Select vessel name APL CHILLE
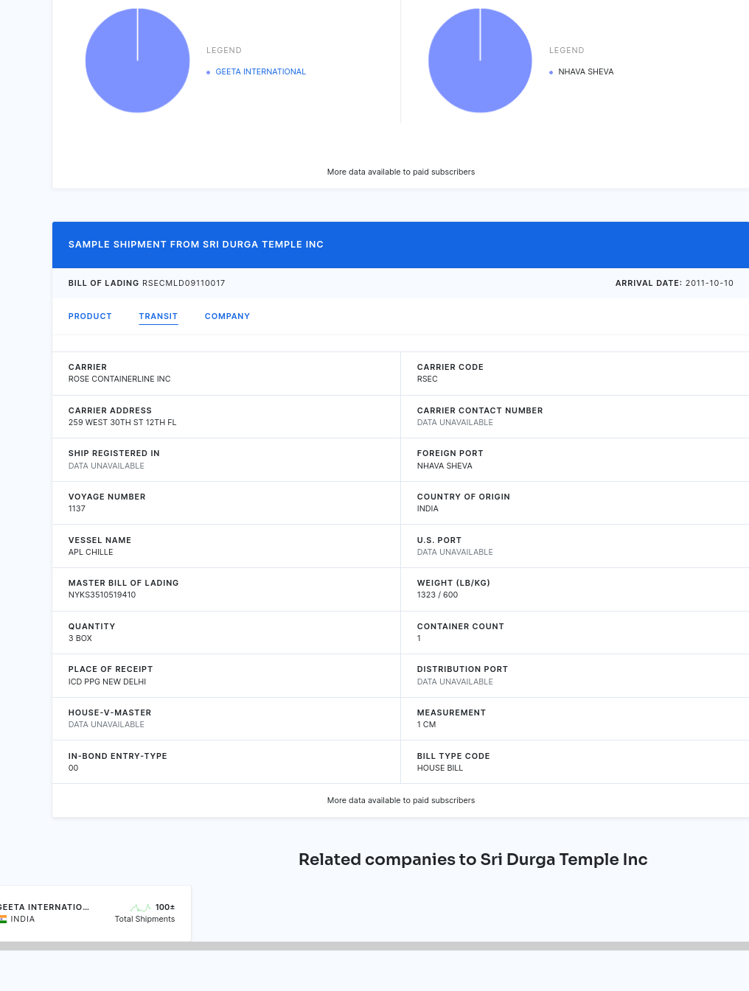 [91, 552]
